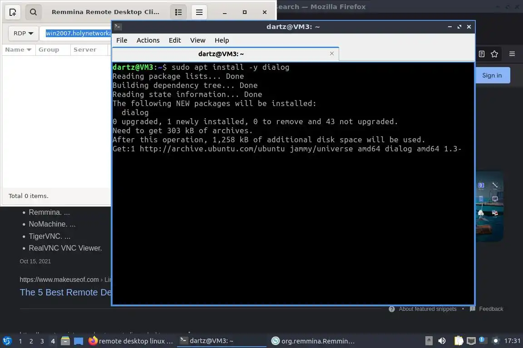This screenshot has width=523, height=348.
Task: Click the makeuseof.com URL in Firefox
Action: [x=59, y=280]
